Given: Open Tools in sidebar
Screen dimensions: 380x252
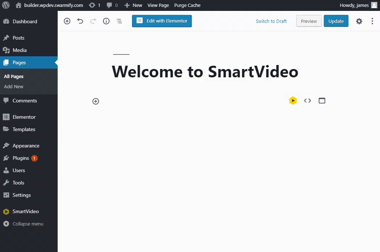Looking at the screenshot, I should (x=29, y=183).
